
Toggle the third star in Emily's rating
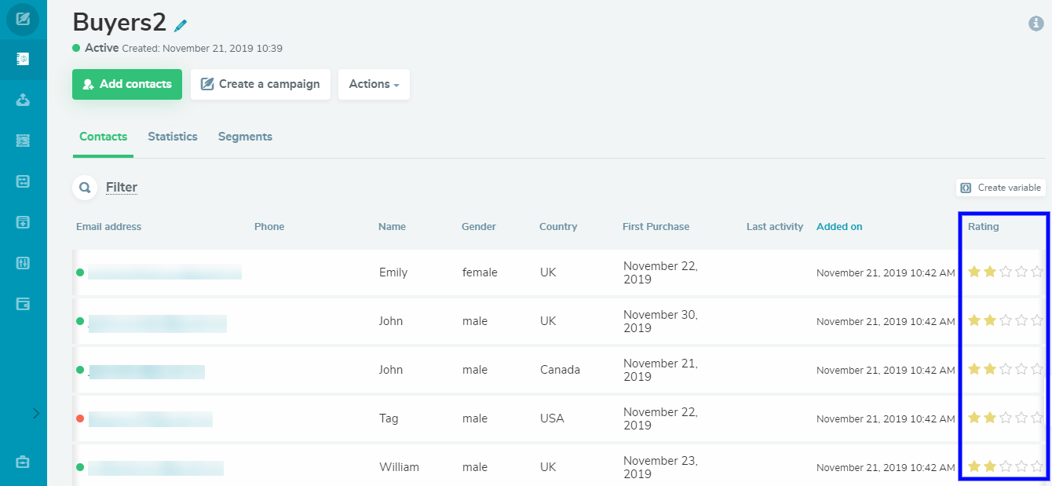click(x=1006, y=272)
